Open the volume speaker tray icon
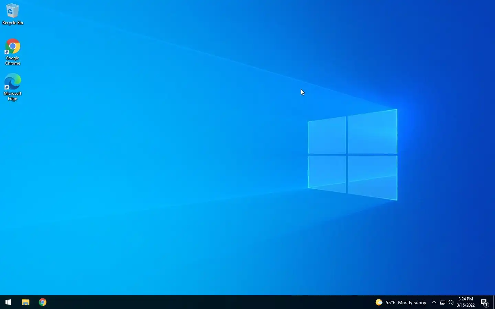Image resolution: width=495 pixels, height=309 pixels. click(451, 302)
